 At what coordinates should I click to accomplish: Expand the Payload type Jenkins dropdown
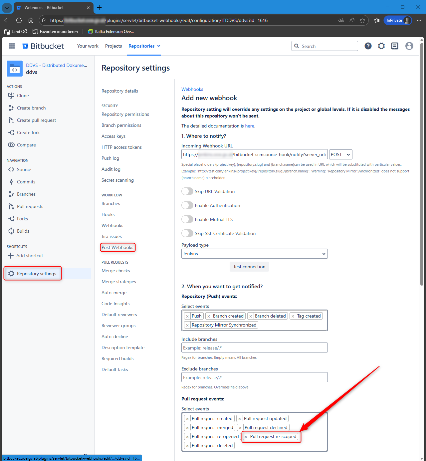(254, 254)
